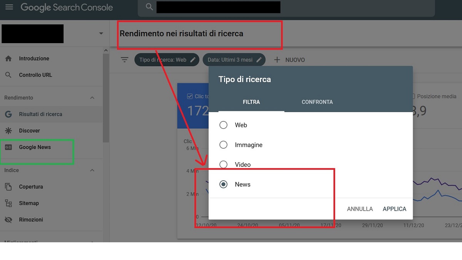Confirm the filter with APPLICA

[395, 209]
